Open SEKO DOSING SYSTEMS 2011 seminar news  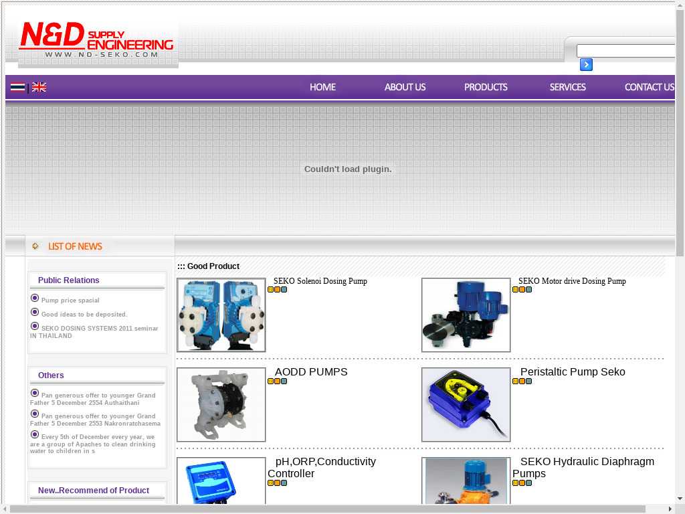pos(94,332)
